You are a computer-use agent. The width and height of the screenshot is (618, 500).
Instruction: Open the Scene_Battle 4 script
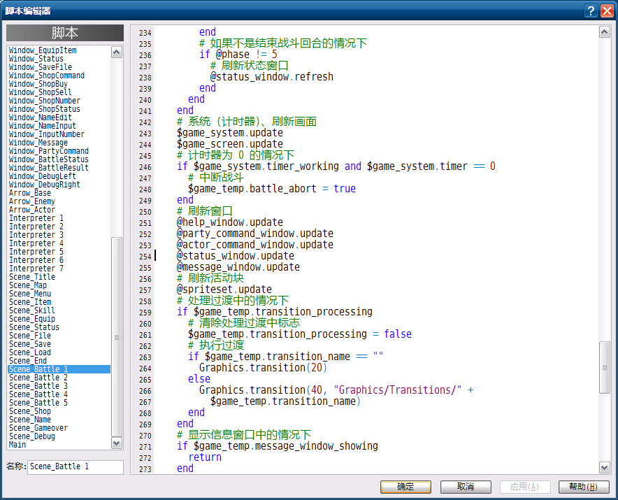click(x=59, y=394)
